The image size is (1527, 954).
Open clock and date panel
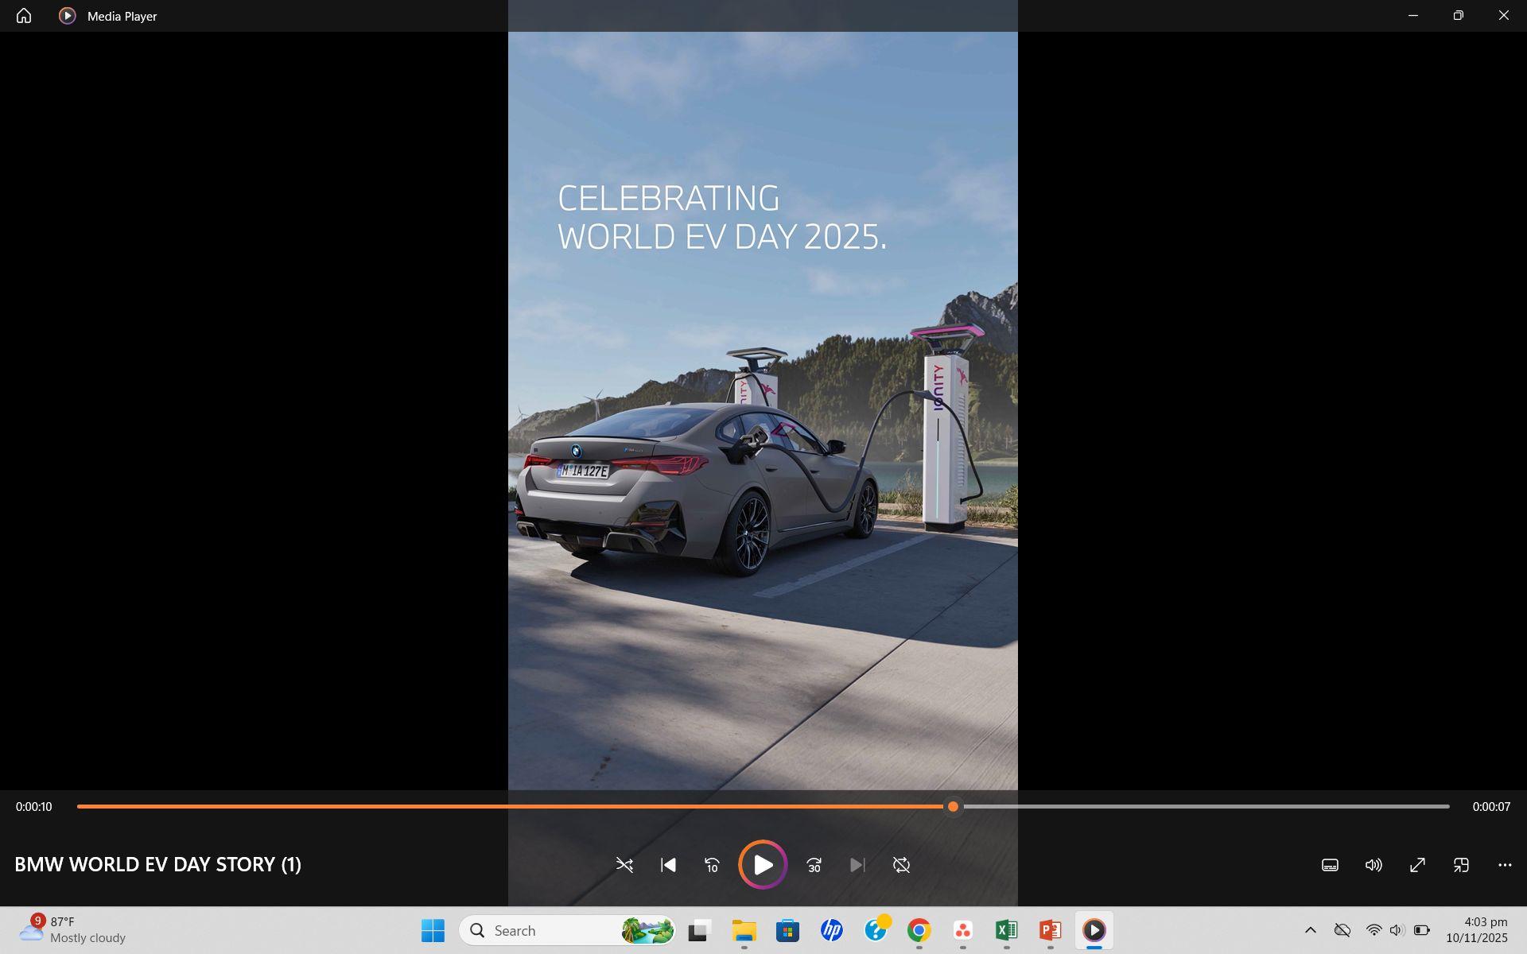(x=1476, y=930)
